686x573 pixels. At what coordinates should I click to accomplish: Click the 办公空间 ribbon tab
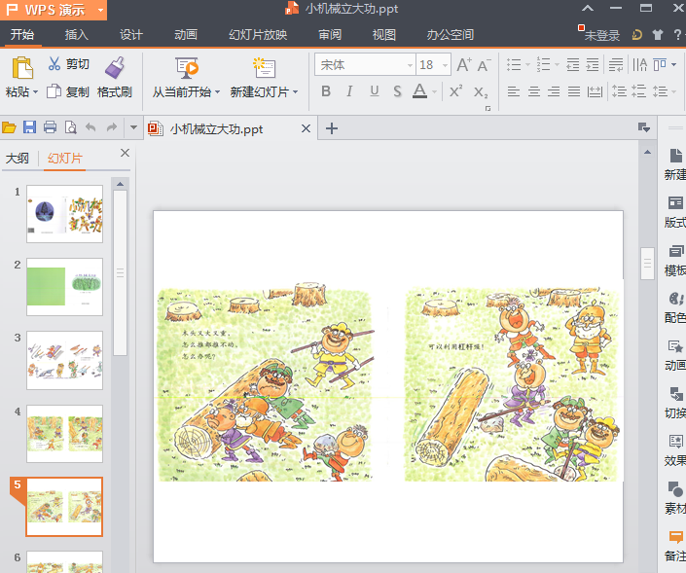tap(451, 35)
